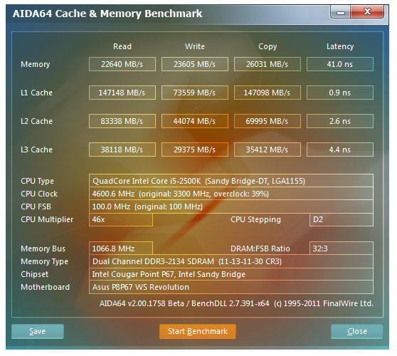Click the Read column header

[x=122, y=46]
